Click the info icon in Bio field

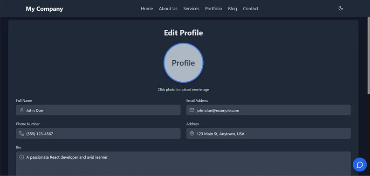22,157
